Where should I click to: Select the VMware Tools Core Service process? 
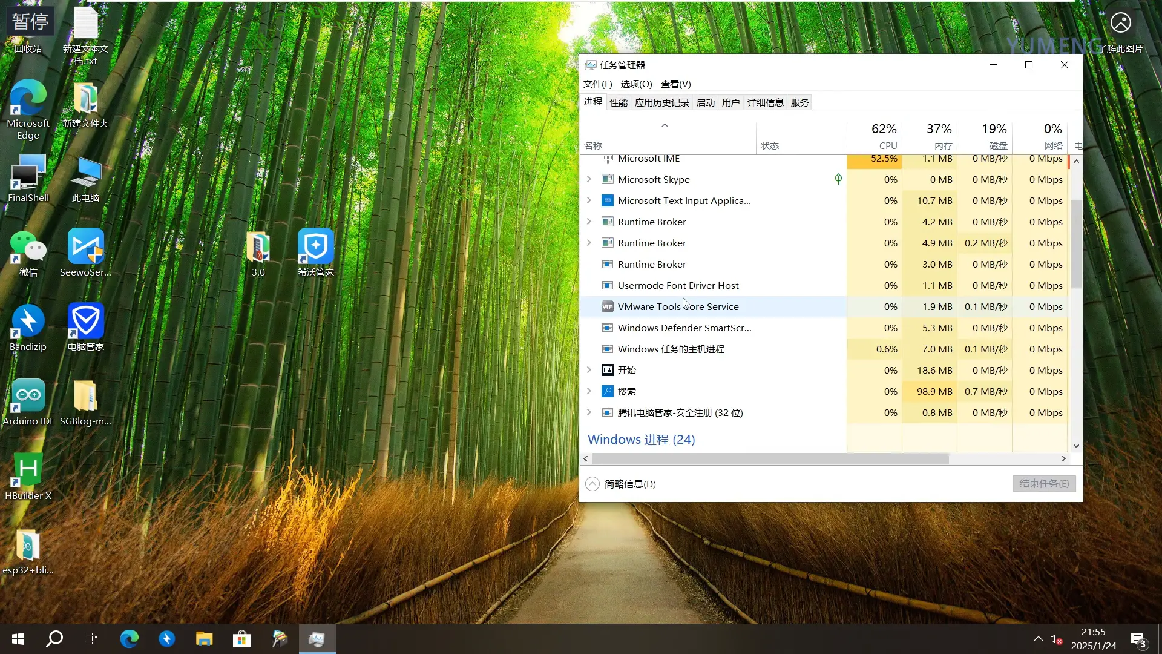click(x=678, y=306)
